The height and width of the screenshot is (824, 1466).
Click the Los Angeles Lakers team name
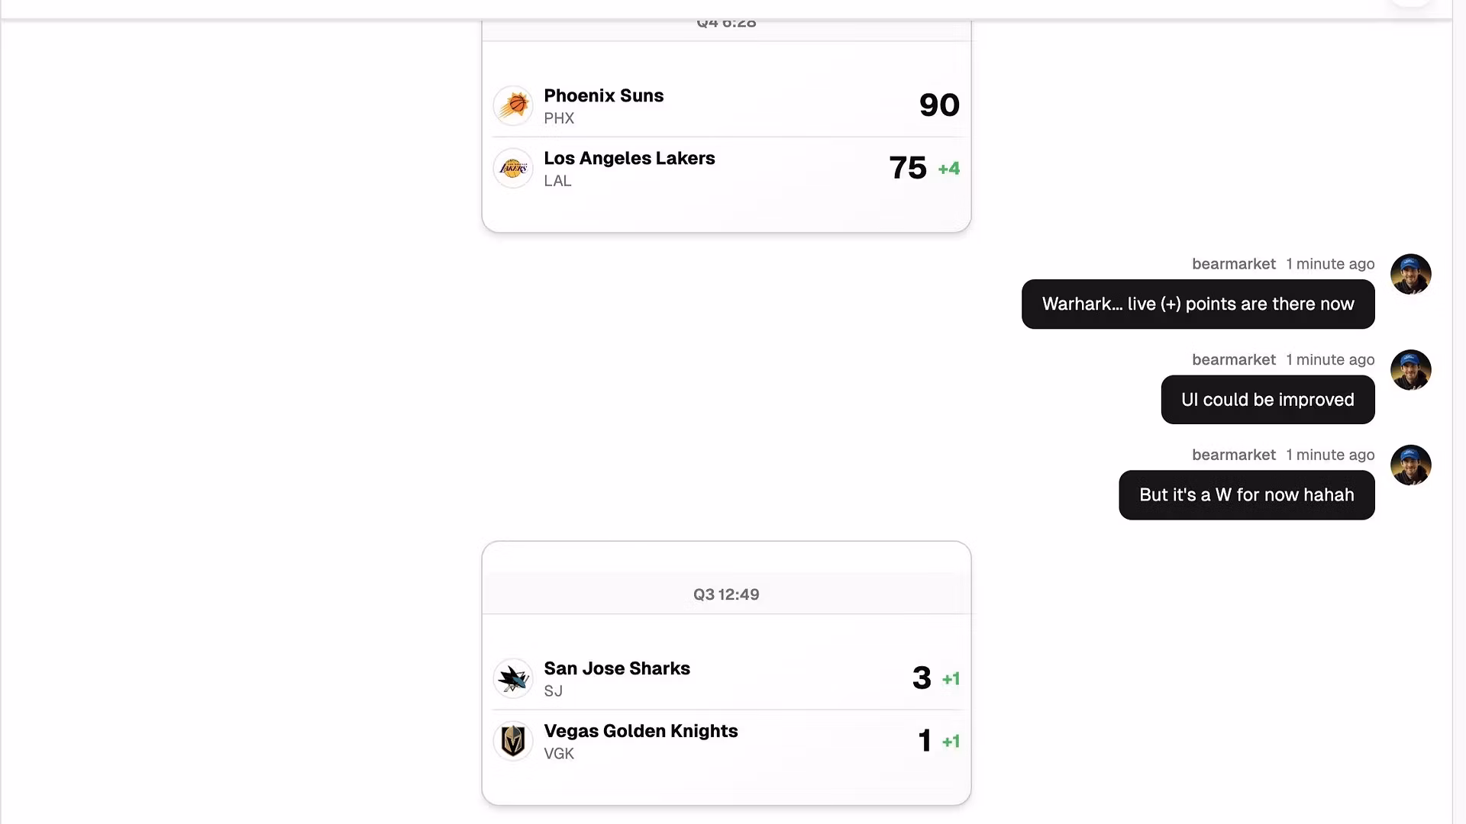tap(629, 159)
